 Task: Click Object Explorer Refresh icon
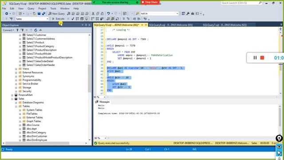click(35, 30)
